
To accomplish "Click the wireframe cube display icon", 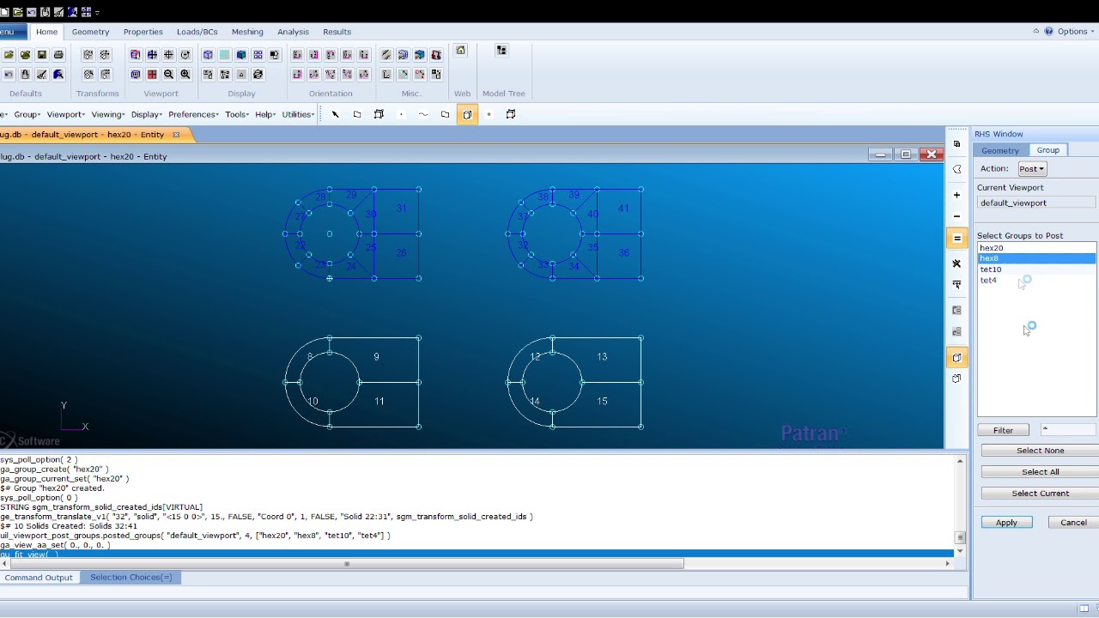I will [208, 55].
